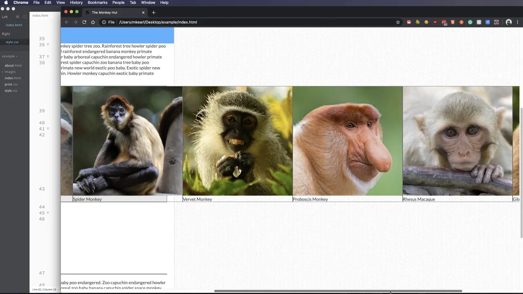The width and height of the screenshot is (523, 294).
Task: Collapse code fold at line 45
Action: (x=48, y=213)
